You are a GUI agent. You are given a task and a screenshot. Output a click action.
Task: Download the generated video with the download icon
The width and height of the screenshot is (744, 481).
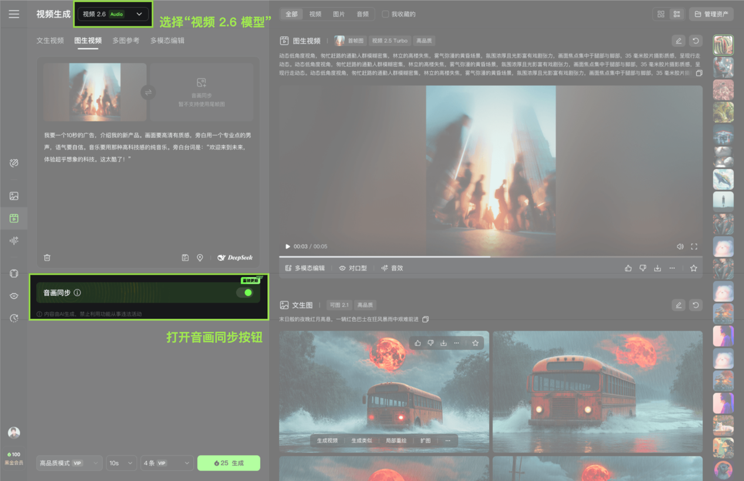[x=658, y=268]
